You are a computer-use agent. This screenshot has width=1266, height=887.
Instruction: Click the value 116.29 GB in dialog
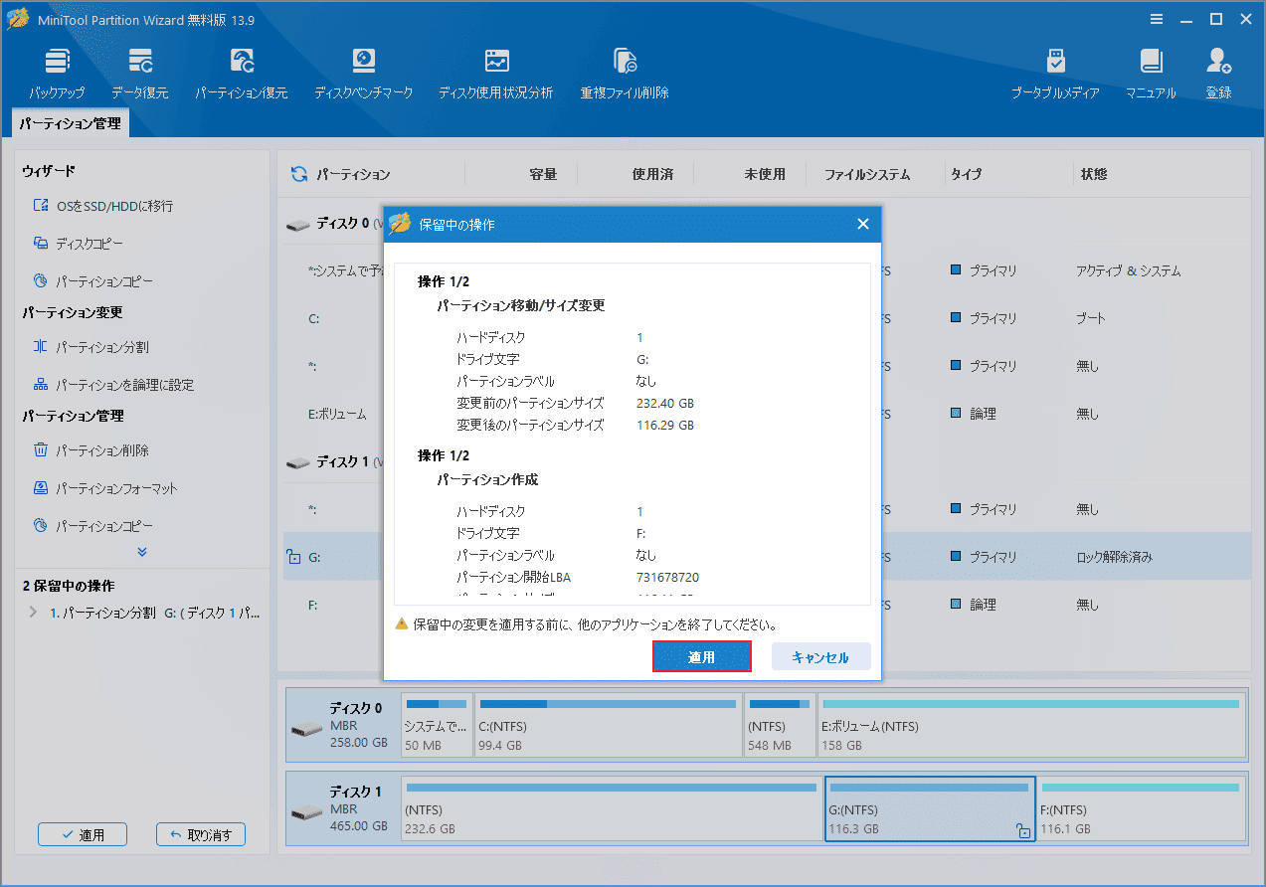coord(665,425)
